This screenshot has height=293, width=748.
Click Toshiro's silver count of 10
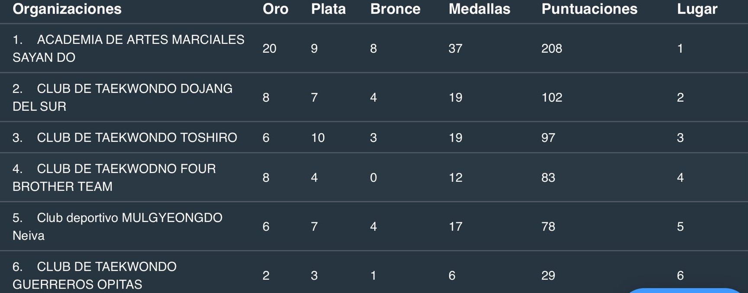317,138
